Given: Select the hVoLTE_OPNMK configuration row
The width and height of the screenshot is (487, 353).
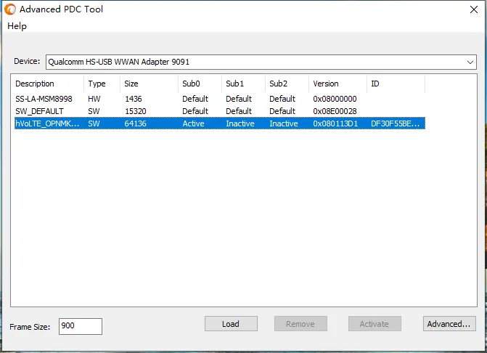Looking at the screenshot, I should [x=47, y=123].
